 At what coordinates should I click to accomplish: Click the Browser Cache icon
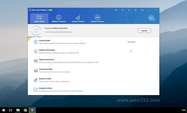pos(36,80)
